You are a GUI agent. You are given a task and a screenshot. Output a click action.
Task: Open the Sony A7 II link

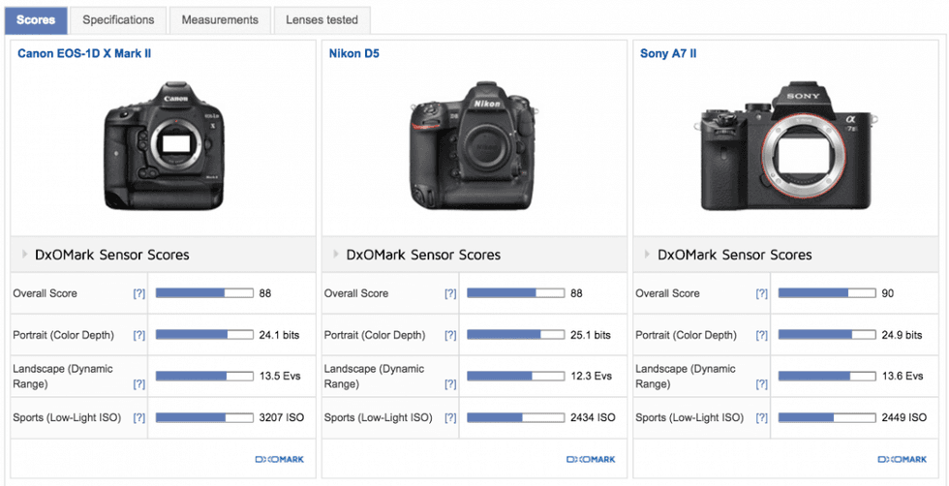[x=668, y=54]
